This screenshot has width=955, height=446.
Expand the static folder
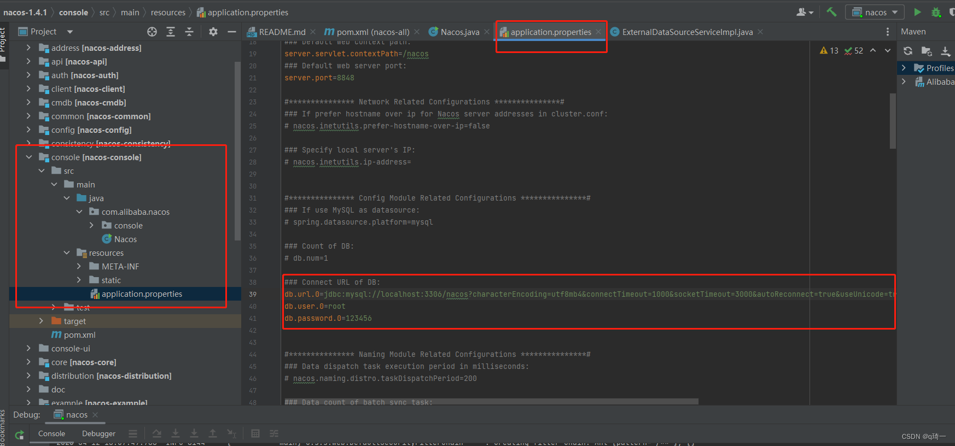79,280
